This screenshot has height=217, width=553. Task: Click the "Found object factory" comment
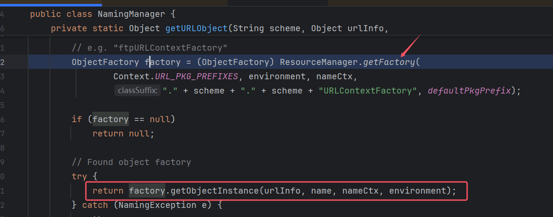(x=131, y=162)
